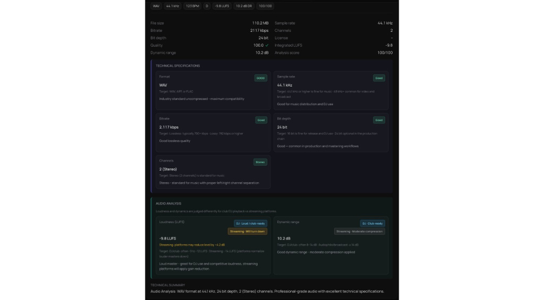Click the TECHNICAL SPECIFICATIONS heading
Image resolution: width=544 pixels, height=300 pixels.
click(x=177, y=66)
